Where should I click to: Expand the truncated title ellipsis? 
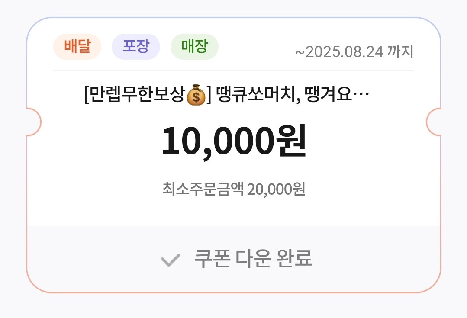click(x=361, y=95)
